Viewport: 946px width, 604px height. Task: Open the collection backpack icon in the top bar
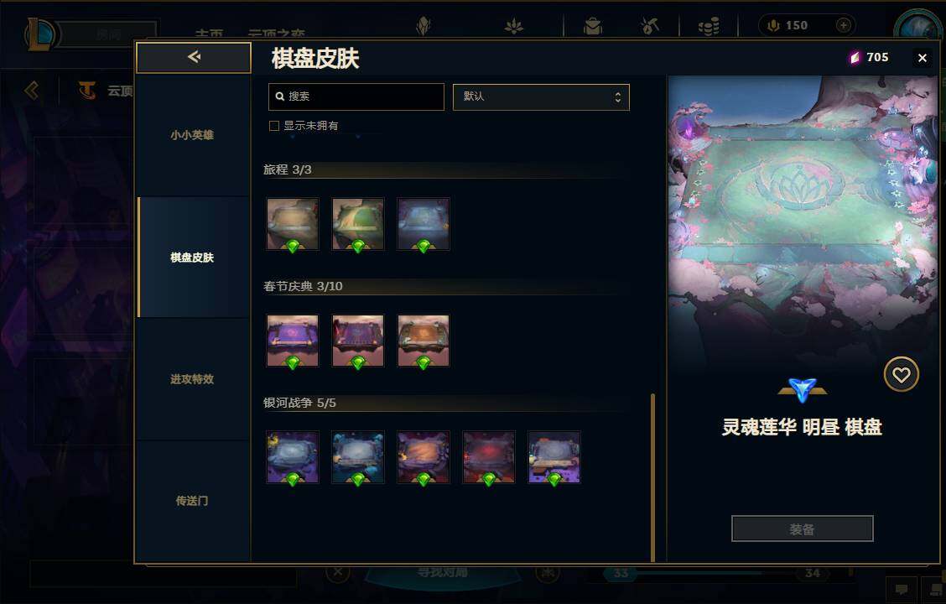(x=593, y=26)
